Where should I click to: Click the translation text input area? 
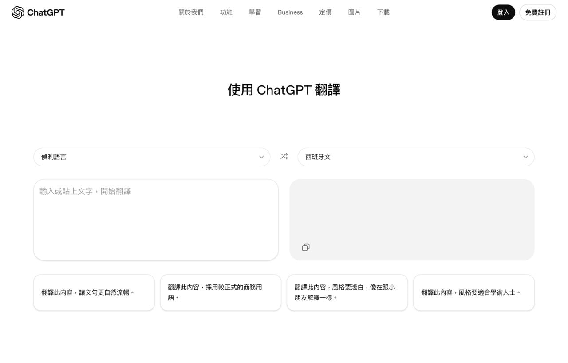(x=156, y=219)
